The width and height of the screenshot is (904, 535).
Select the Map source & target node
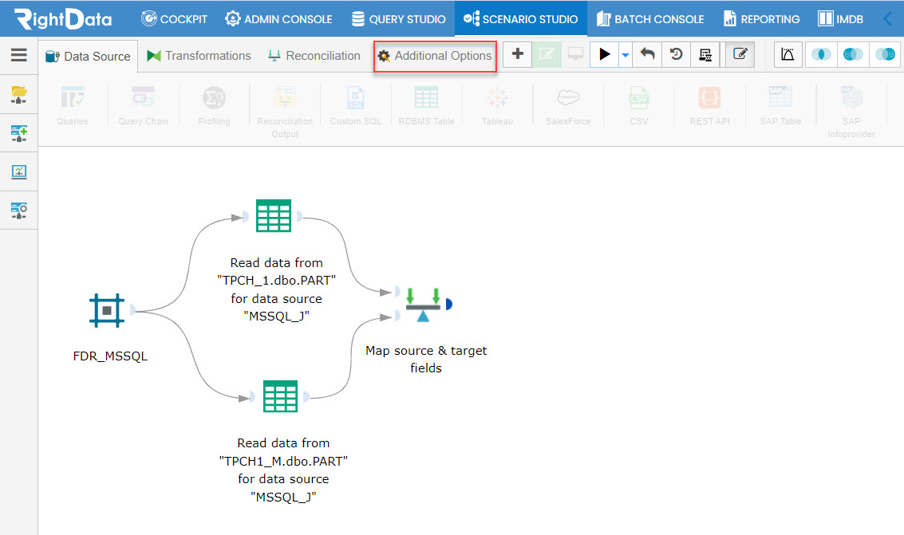423,305
